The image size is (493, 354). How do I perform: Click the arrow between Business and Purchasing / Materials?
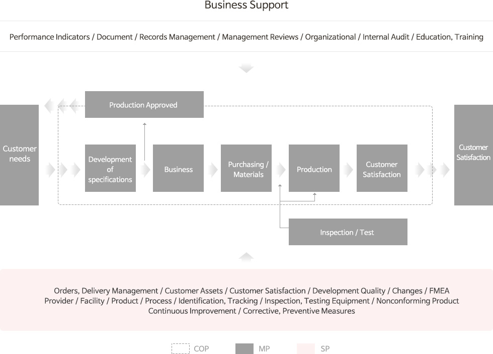pos(213,170)
